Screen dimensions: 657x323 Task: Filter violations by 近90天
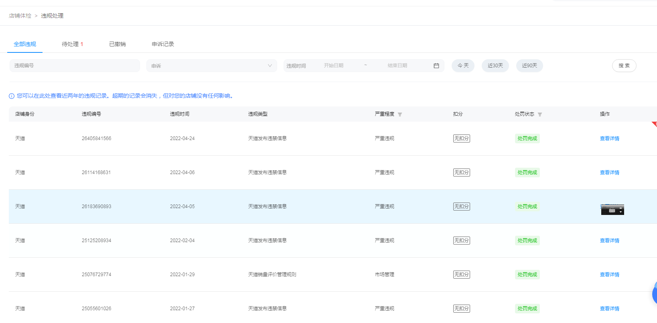529,66
